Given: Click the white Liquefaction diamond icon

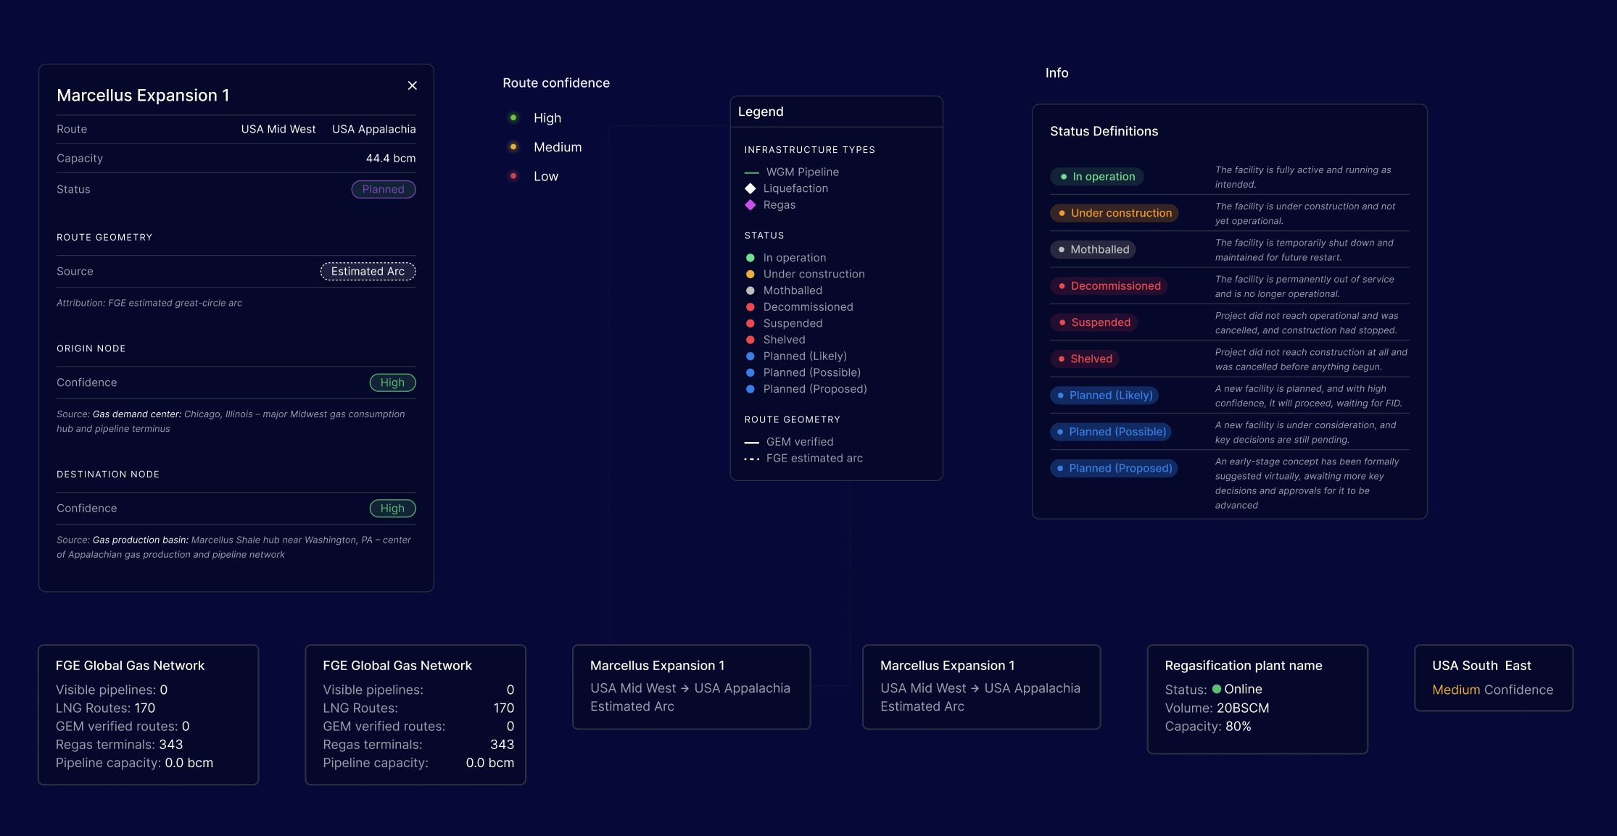Looking at the screenshot, I should click(750, 188).
